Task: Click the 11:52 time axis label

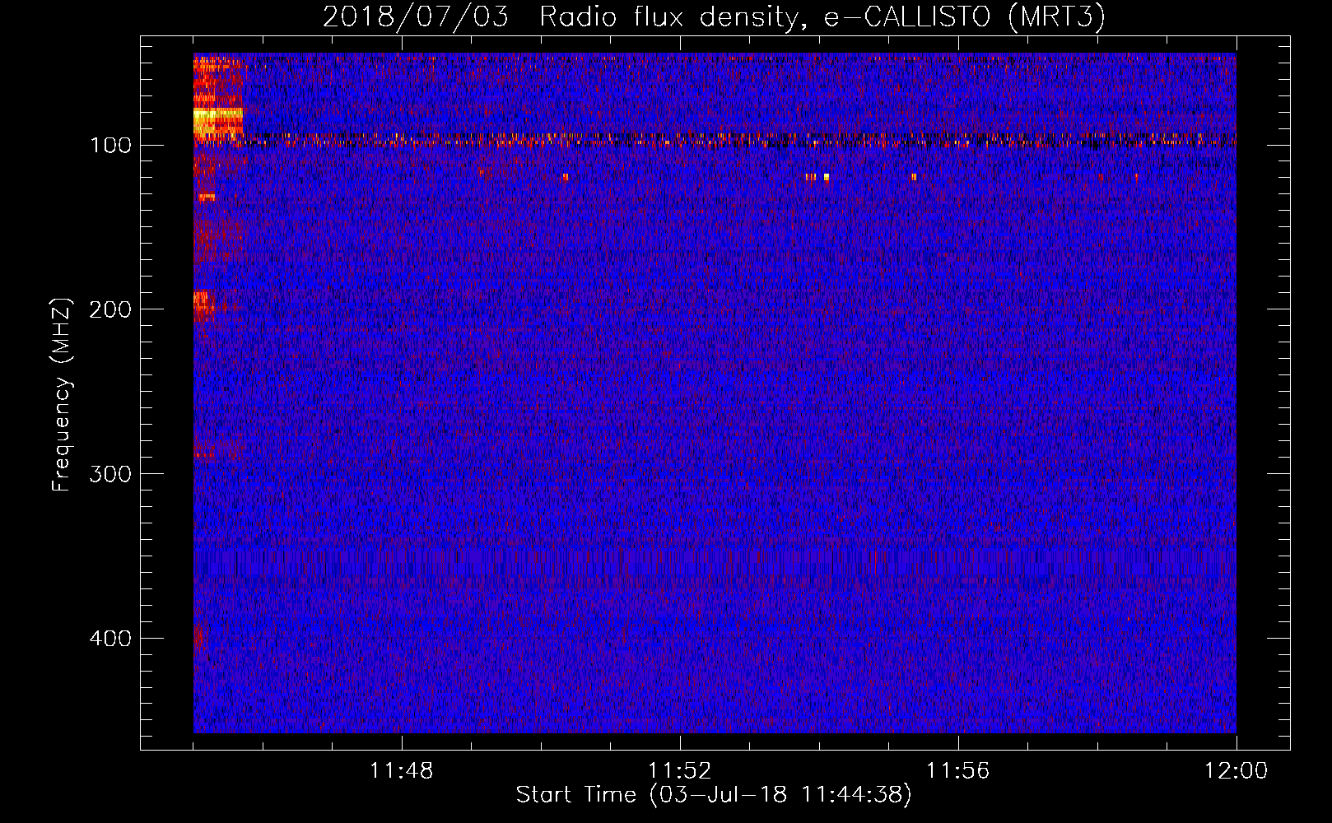Action: 679,771
